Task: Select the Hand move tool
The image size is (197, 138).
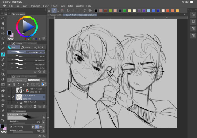Action: (x=3, y=23)
